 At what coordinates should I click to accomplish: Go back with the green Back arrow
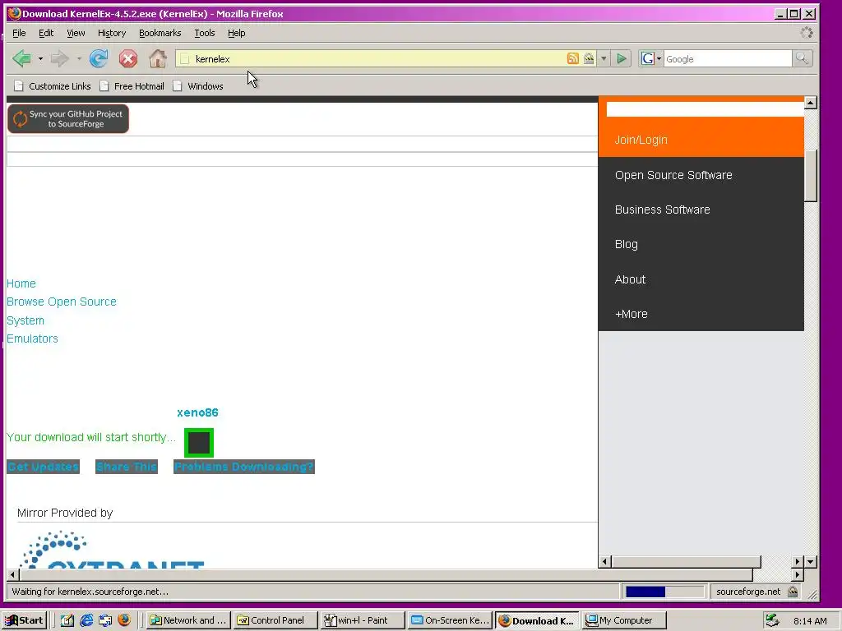tap(21, 58)
